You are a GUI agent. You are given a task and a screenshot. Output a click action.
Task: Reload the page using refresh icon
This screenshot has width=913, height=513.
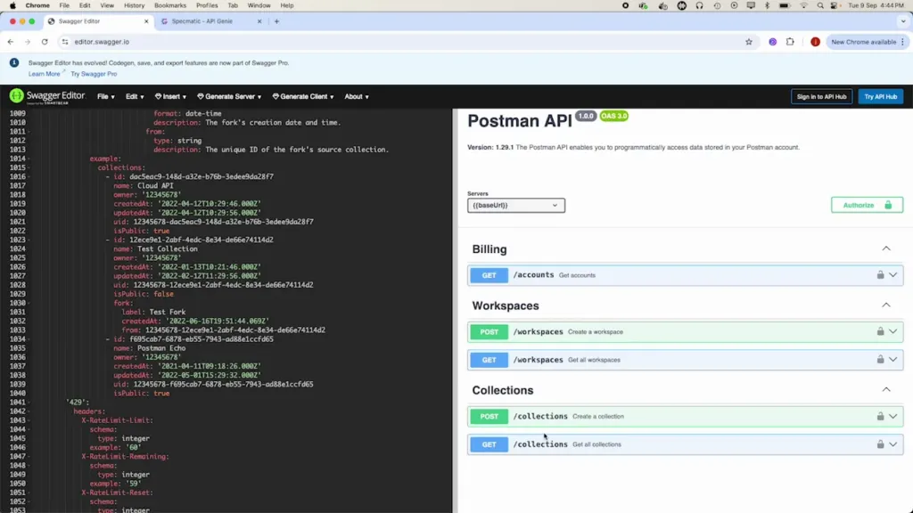[x=45, y=42]
